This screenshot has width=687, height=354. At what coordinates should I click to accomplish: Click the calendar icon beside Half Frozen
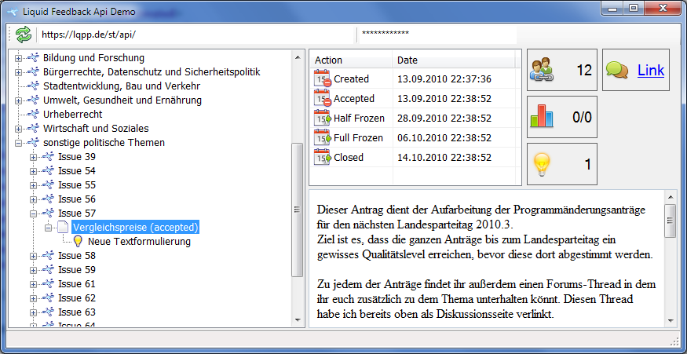(322, 119)
